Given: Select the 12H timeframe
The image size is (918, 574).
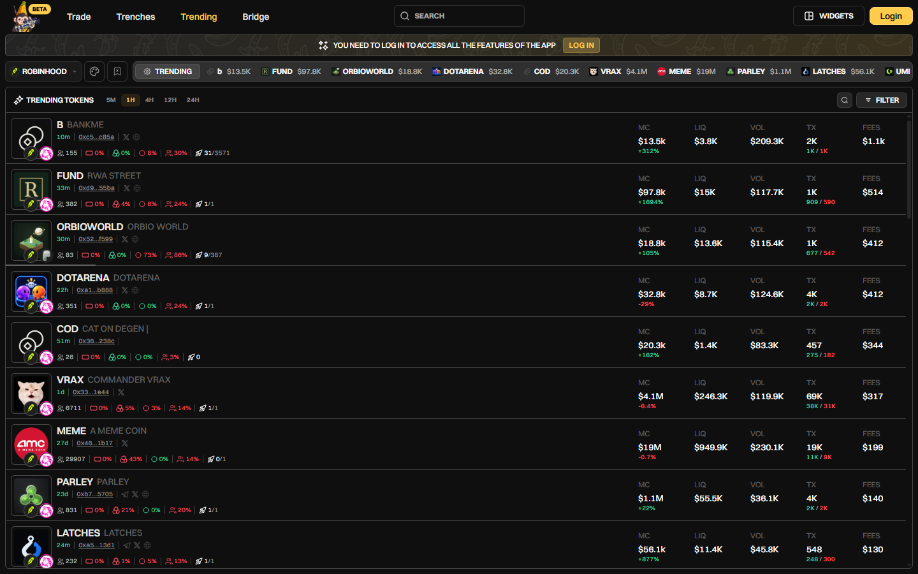Looking at the screenshot, I should [x=170, y=100].
